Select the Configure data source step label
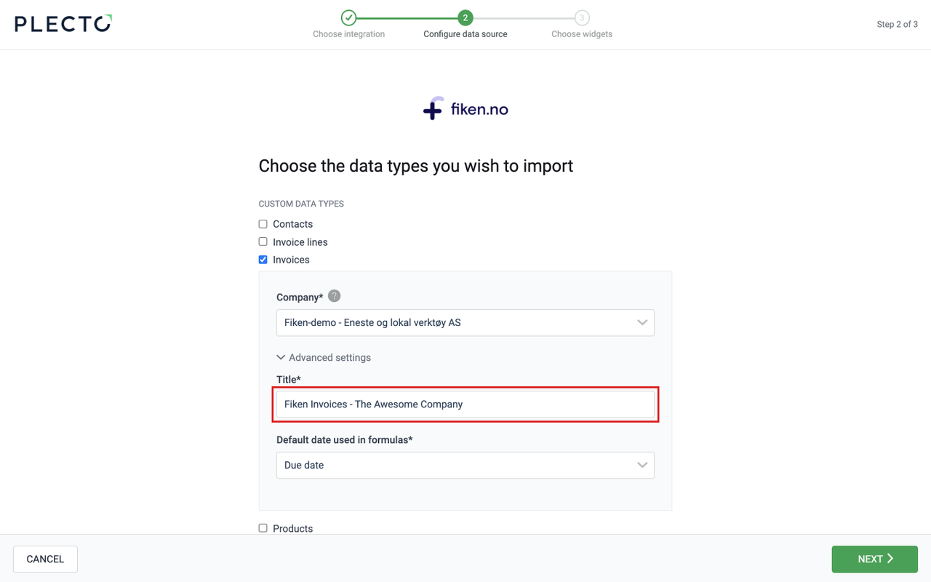This screenshot has width=931, height=582. [x=465, y=34]
